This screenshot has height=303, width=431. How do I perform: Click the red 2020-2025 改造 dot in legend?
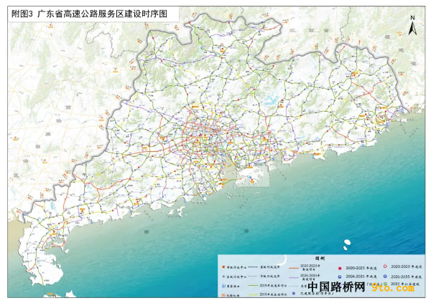pyautogui.click(x=338, y=266)
